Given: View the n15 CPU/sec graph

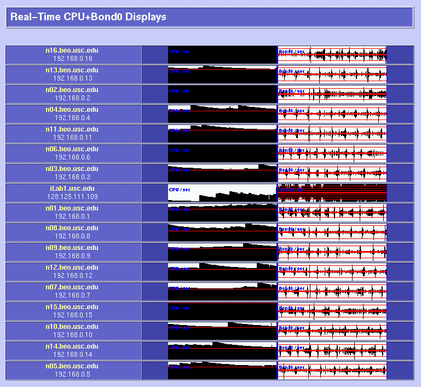Looking at the screenshot, I should pyautogui.click(x=222, y=311).
